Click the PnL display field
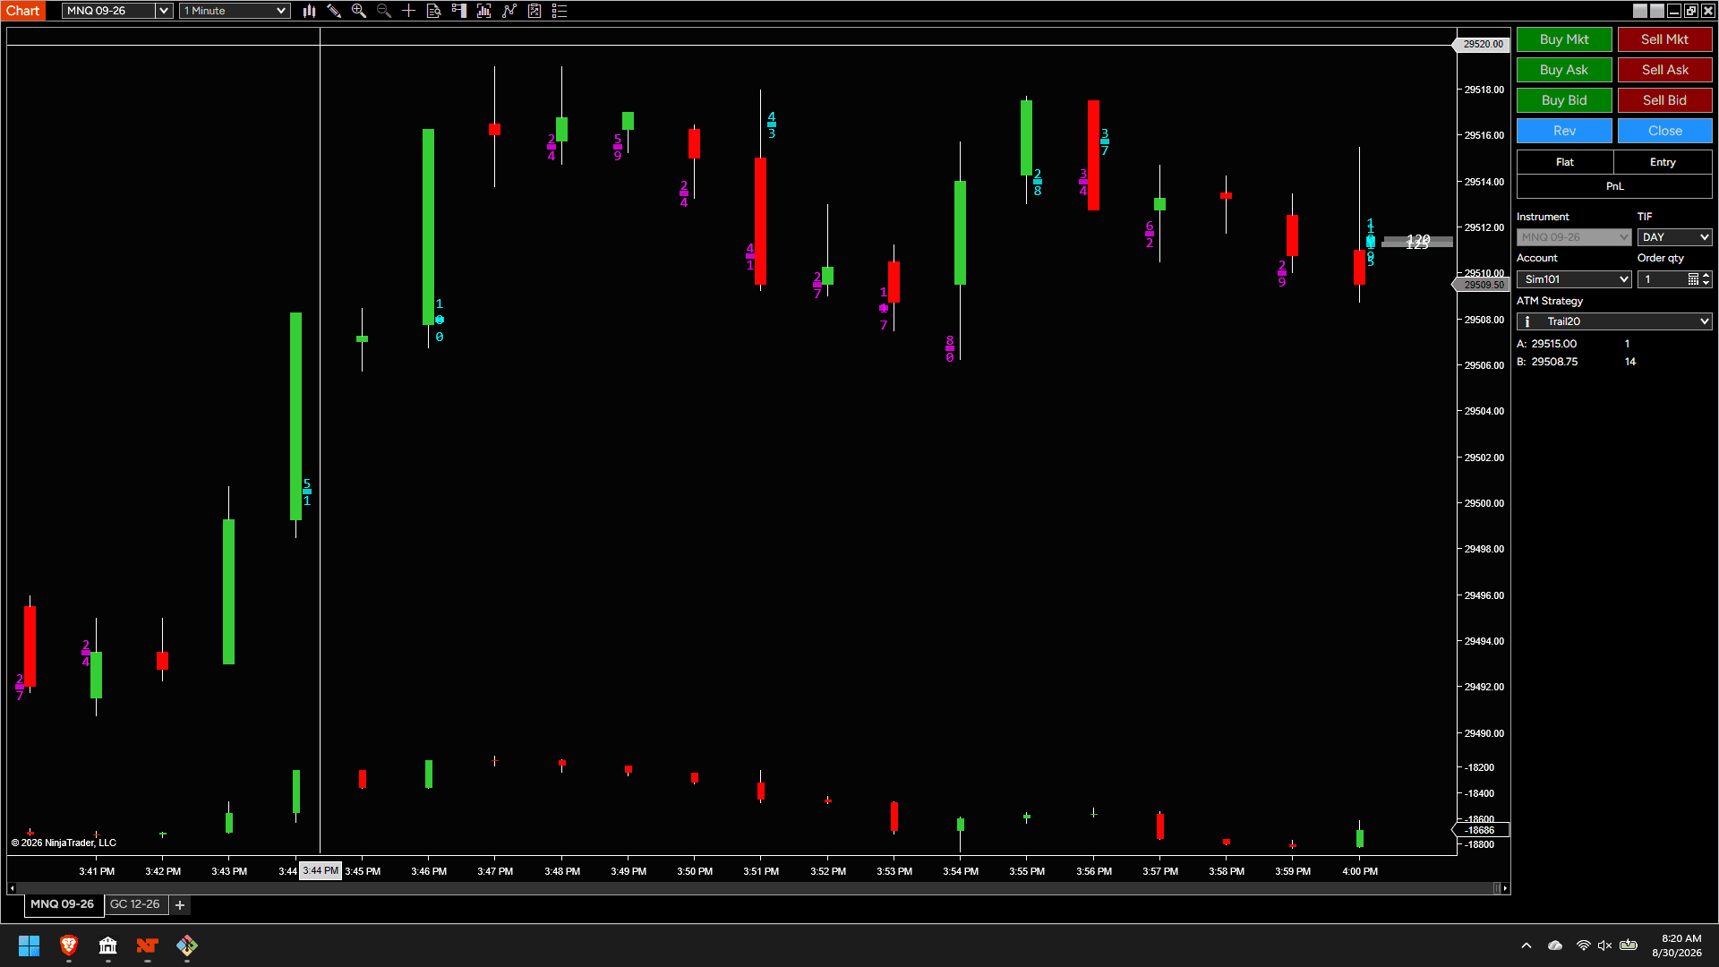This screenshot has width=1719, height=967. [x=1614, y=186]
